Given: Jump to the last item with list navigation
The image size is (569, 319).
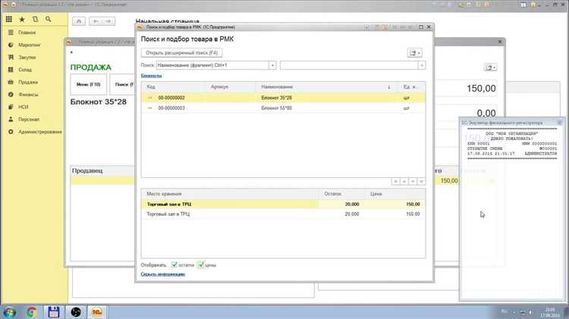Looking at the screenshot, I should point(421,181).
